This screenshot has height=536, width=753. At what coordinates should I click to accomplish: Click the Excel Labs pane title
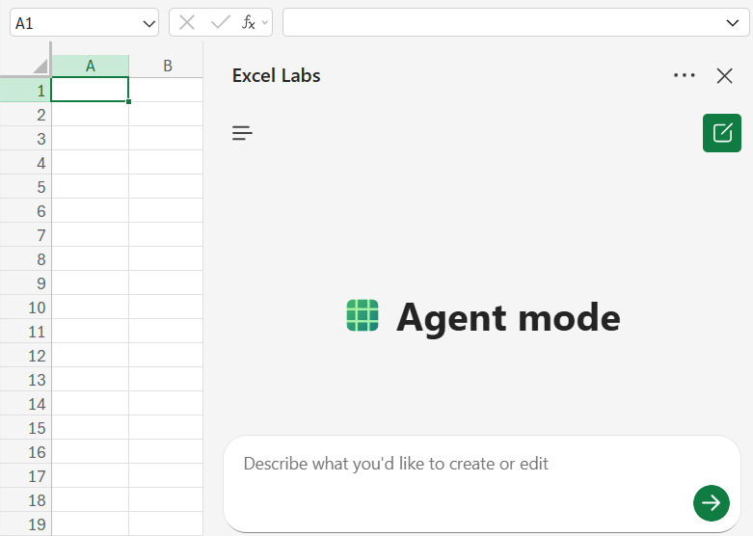tap(276, 75)
